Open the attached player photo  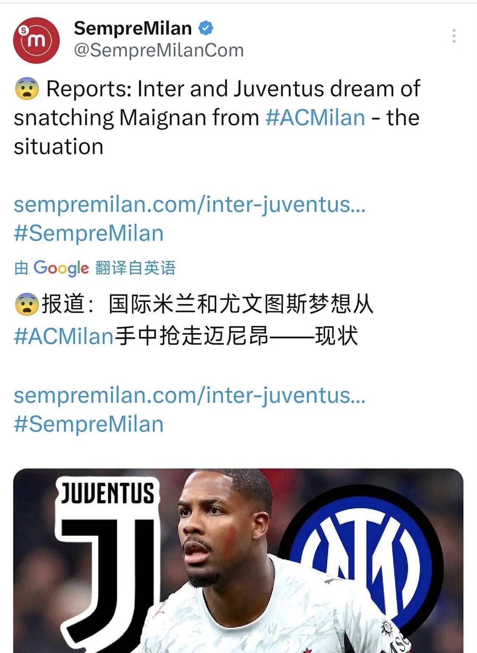(238, 561)
